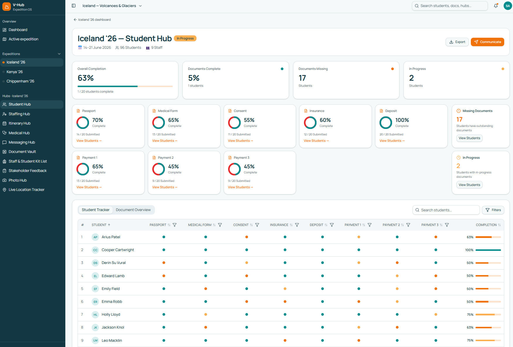Filter the Insurance column

pyautogui.click(x=297, y=225)
